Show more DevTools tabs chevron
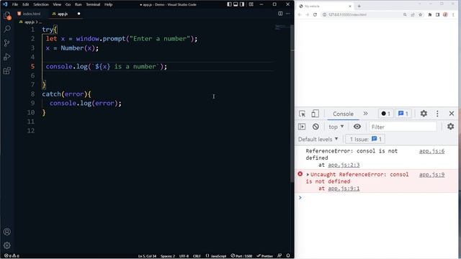 point(365,114)
